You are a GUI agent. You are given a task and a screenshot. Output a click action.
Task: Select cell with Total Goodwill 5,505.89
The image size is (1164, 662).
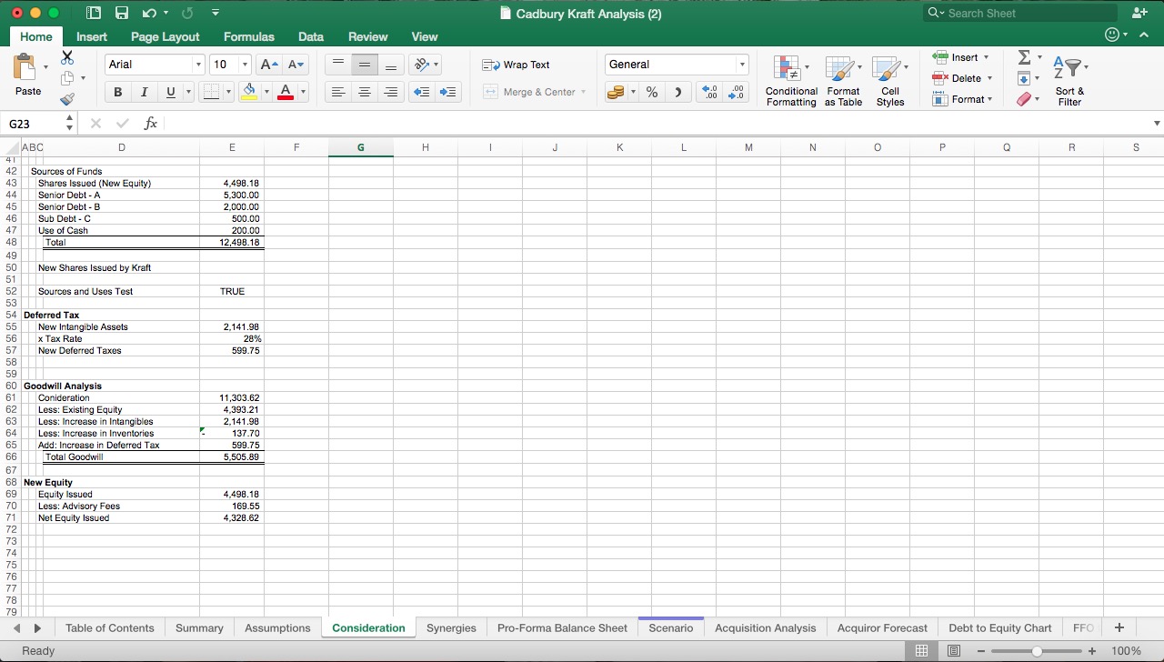pyautogui.click(x=232, y=457)
